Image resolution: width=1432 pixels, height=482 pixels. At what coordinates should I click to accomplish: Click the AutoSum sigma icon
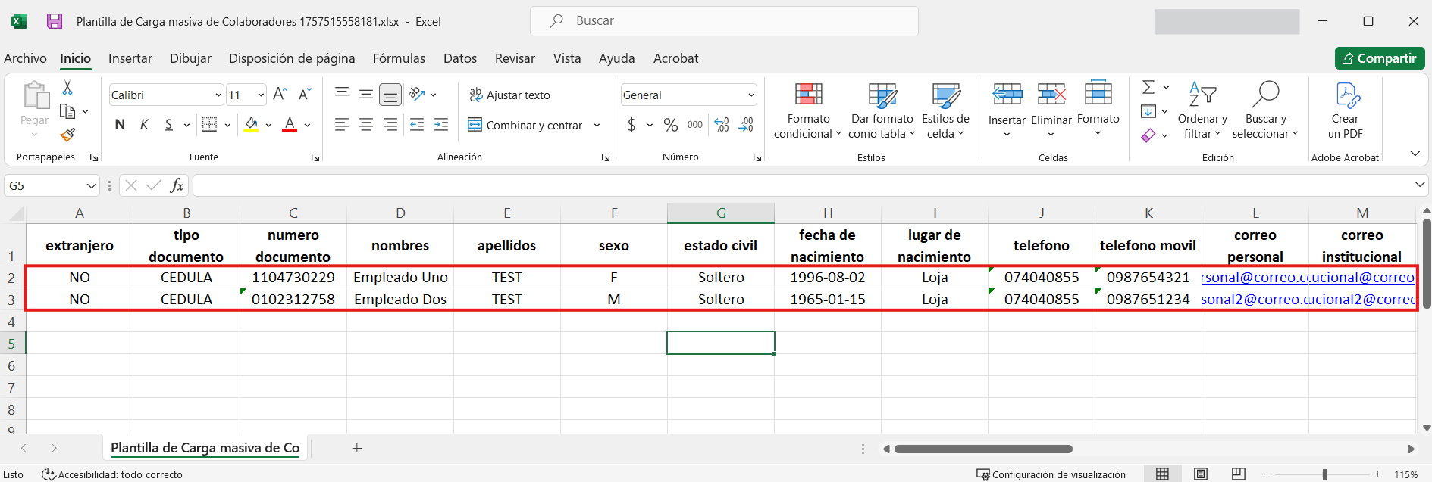[x=1149, y=87]
